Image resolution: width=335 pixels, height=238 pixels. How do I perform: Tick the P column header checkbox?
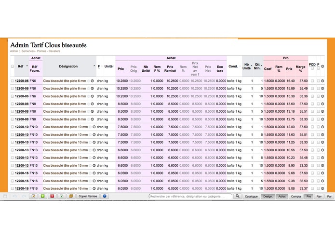click(x=318, y=68)
